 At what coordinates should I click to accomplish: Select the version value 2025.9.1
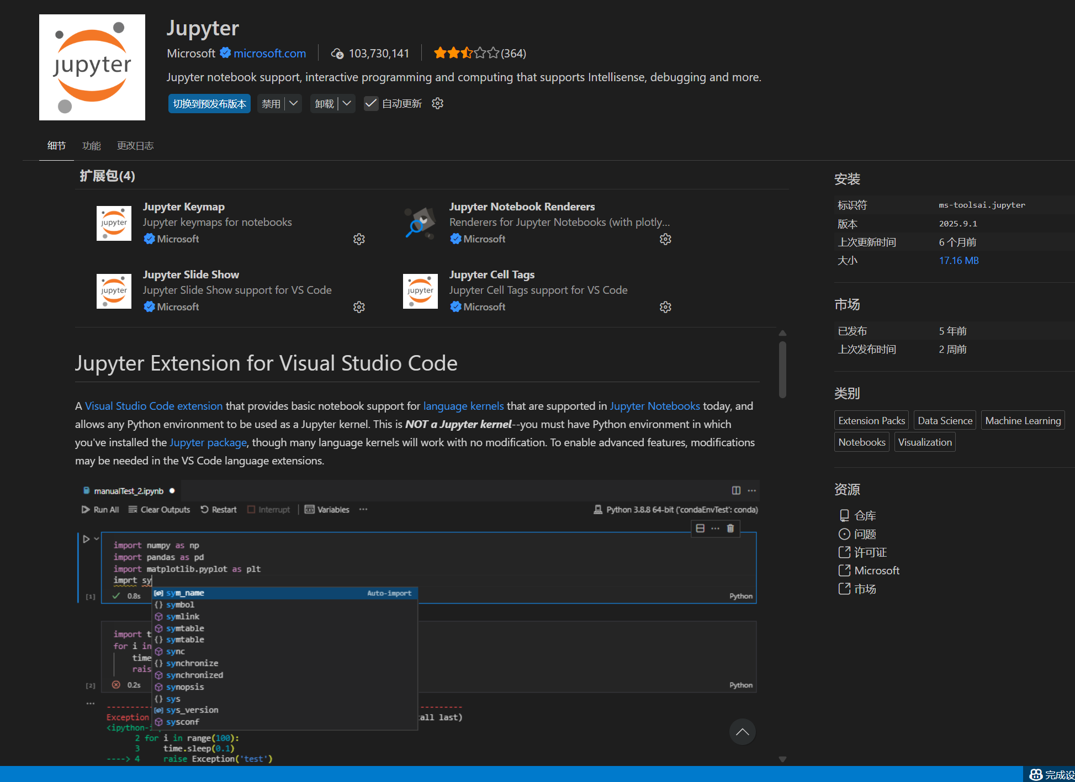pyautogui.click(x=958, y=224)
